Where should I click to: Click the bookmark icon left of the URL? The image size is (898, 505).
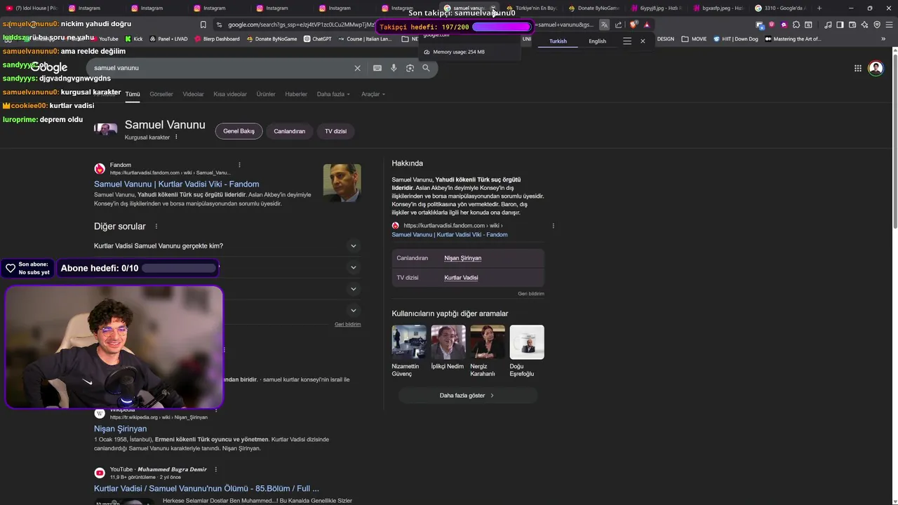pyautogui.click(x=203, y=25)
